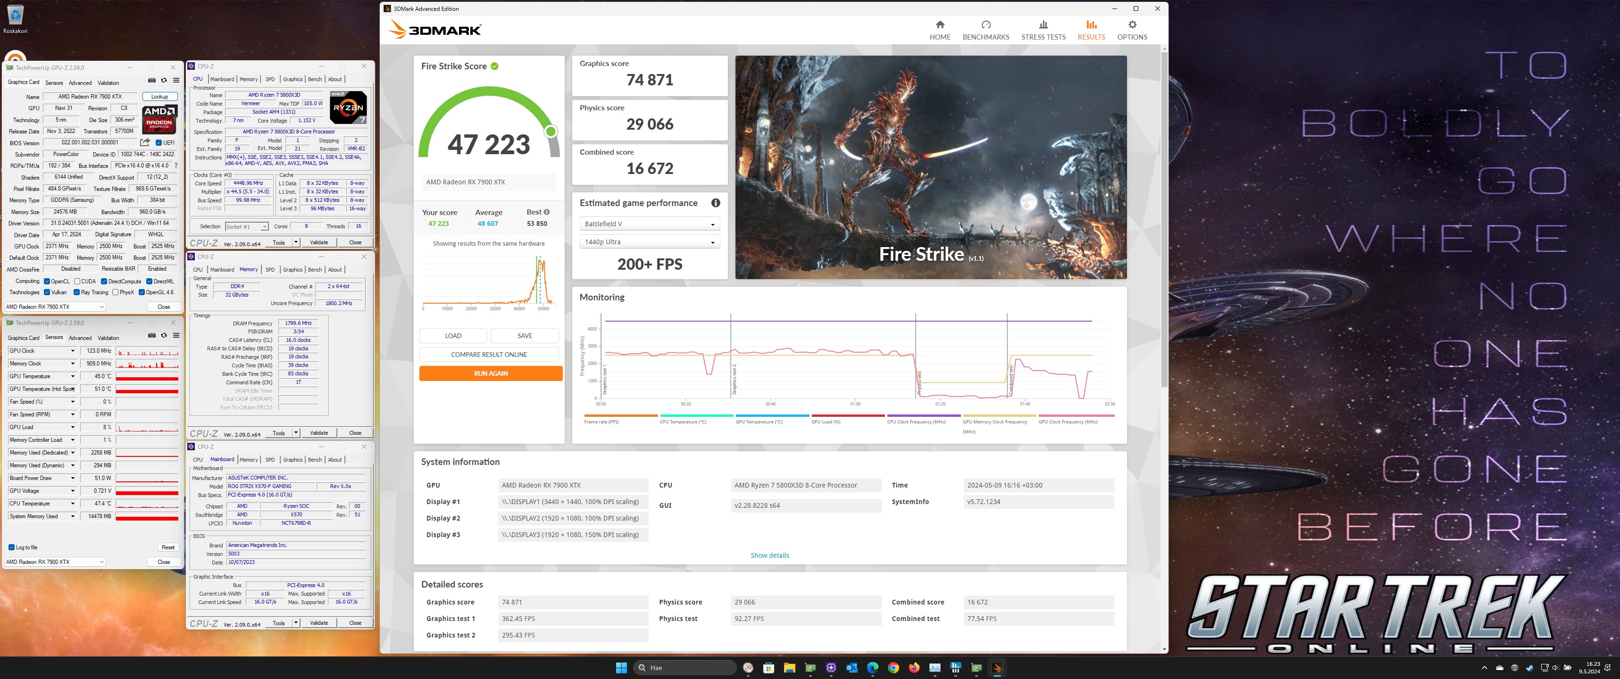Open the Roskakori recycle bin on desktop
Image resolution: width=1620 pixels, height=679 pixels.
pyautogui.click(x=15, y=19)
